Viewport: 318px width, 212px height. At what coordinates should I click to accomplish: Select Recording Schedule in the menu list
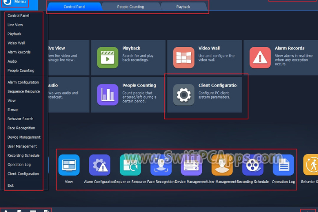(23, 155)
